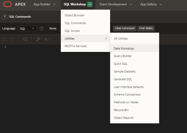Open the SQL Workshop tab
The height and width of the screenshot is (133, 187).
[x=75, y=4]
